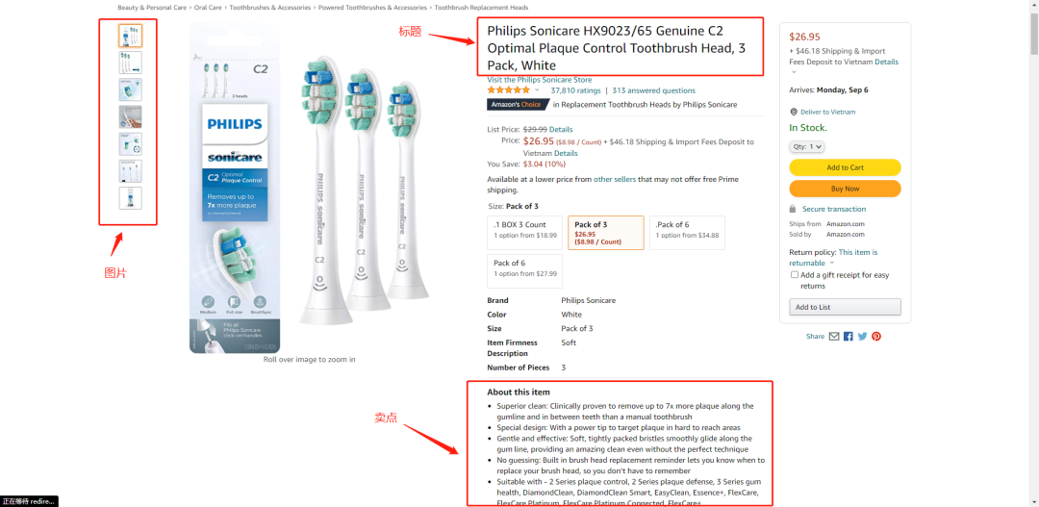
Task: Select the second product thumbnail image
Action: [x=130, y=63]
